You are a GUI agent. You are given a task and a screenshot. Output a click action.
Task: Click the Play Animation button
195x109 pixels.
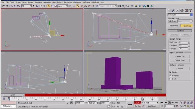tap(169, 103)
